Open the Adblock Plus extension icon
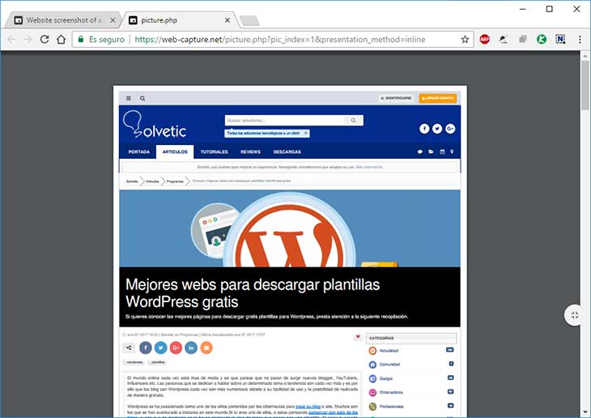The width and height of the screenshot is (591, 418). [x=485, y=39]
